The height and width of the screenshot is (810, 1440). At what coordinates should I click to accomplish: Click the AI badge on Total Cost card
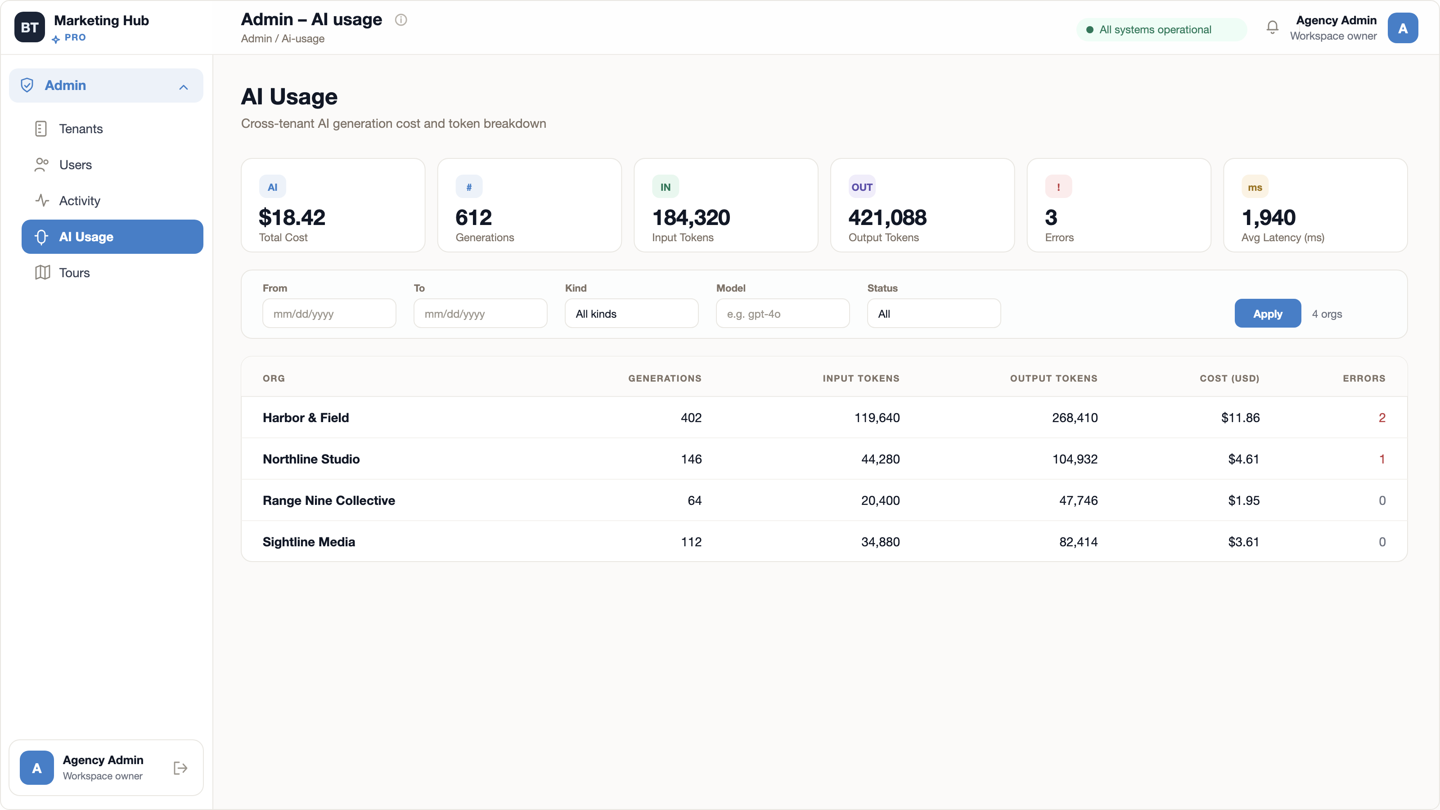pos(272,187)
